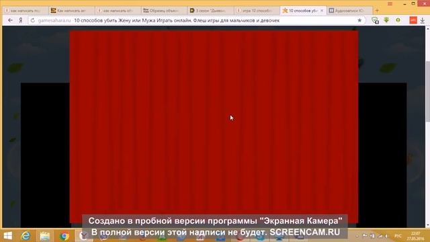This screenshot has height=242, width=430.
Task: Show hidden system tray icons arrow
Action: (357, 236)
